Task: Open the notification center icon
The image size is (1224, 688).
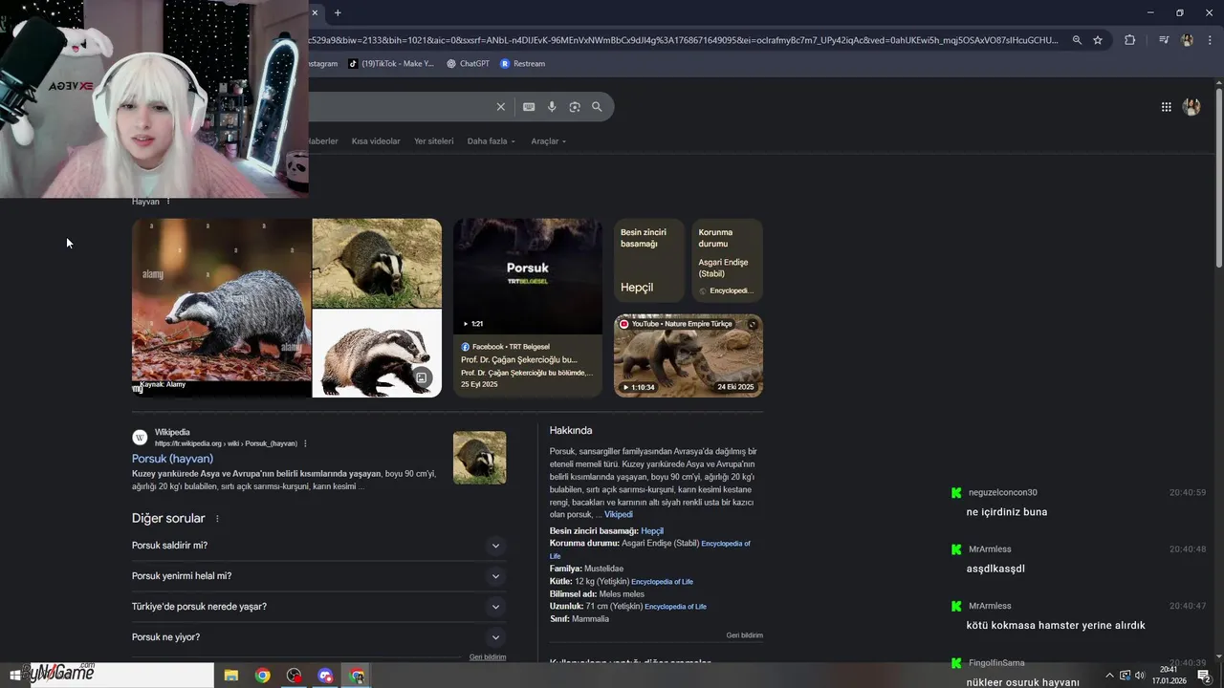Action: coord(1204,676)
